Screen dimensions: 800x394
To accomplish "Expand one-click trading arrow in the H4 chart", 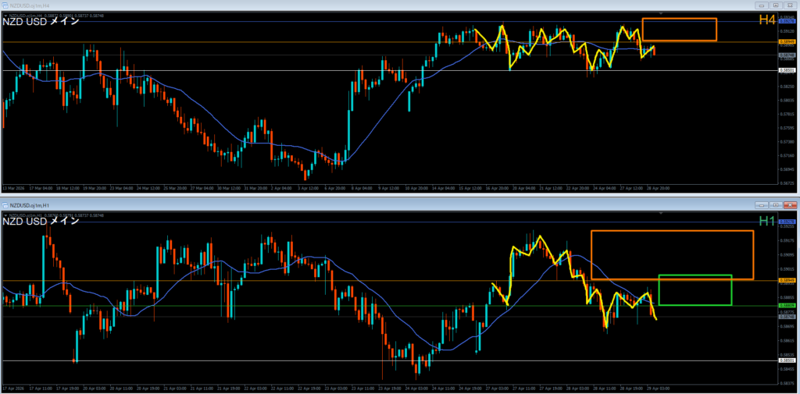I will pos(5,16).
